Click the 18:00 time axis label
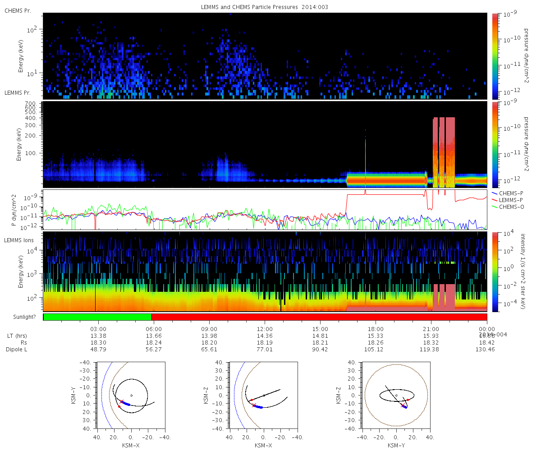Screen dimensions: 541x451 coord(376,329)
